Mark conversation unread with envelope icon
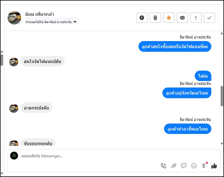Image resolution: width=224 pixels, height=177 pixels. [x=182, y=18]
